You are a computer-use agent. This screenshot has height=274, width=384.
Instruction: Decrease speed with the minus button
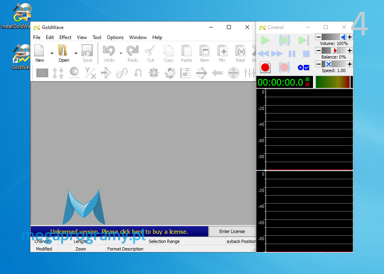(318, 64)
